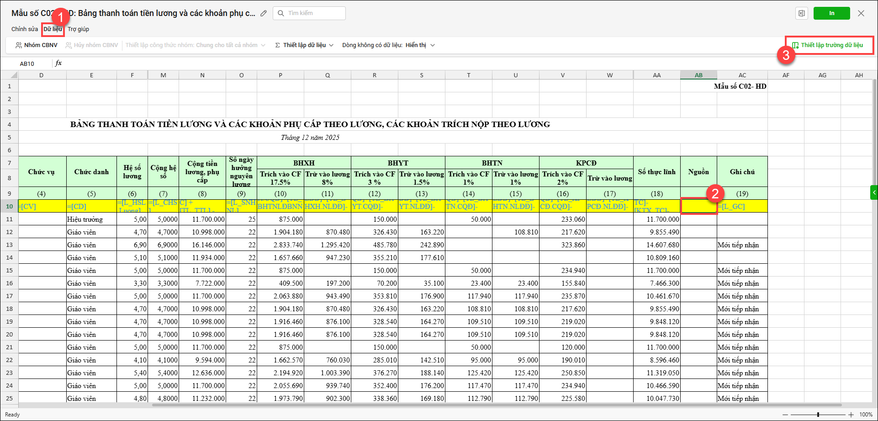Screen dimensions: 878x421
Task: Open the Trợ giúp menu
Action: [x=79, y=29]
